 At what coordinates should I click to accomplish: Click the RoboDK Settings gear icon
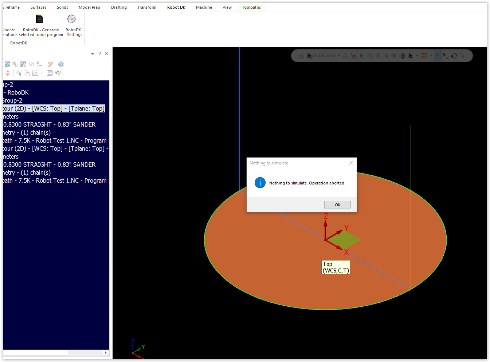pos(72,19)
